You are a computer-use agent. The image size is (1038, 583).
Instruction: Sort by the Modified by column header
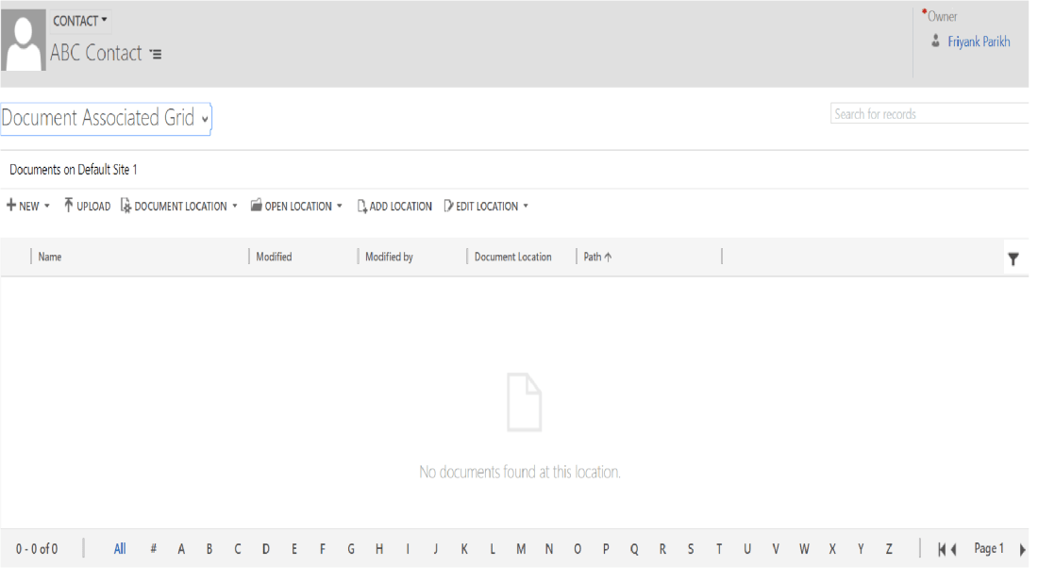coord(389,257)
